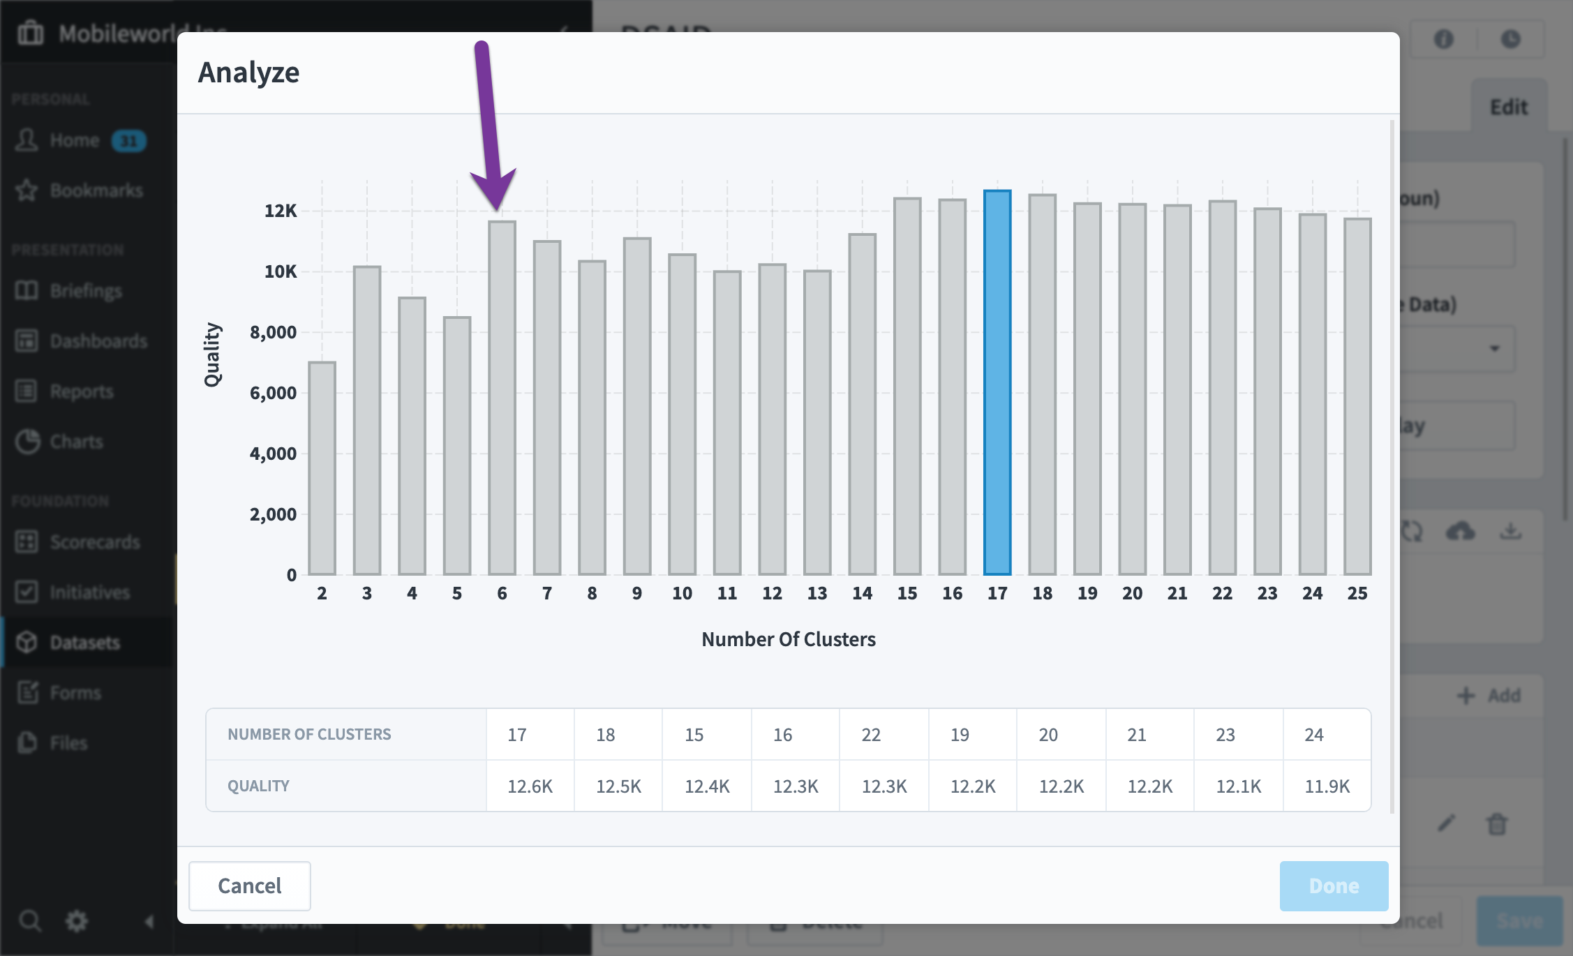The width and height of the screenshot is (1573, 956).
Task: Click the refresh arrows icon
Action: point(1412,532)
